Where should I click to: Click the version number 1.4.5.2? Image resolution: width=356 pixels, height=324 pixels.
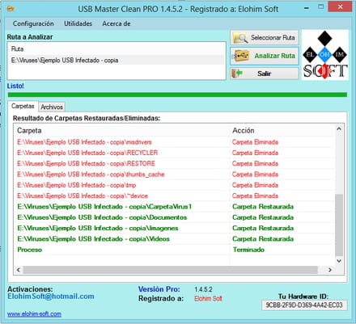pyautogui.click(x=203, y=289)
